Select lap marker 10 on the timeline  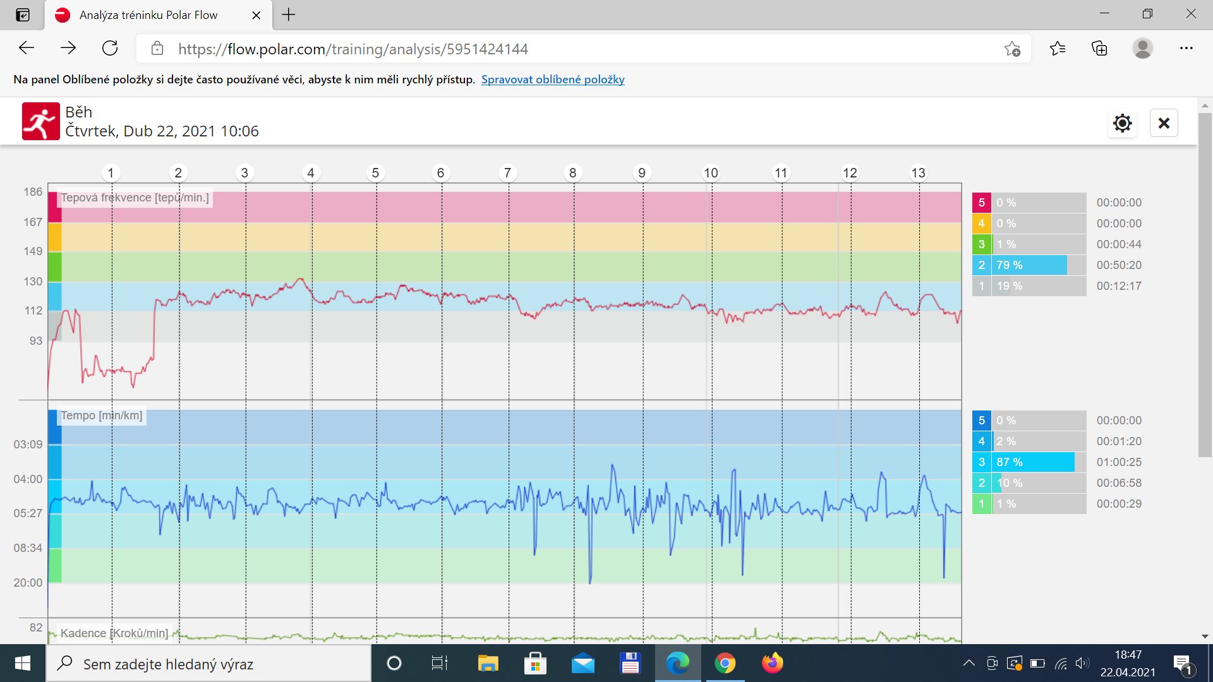[x=711, y=173]
